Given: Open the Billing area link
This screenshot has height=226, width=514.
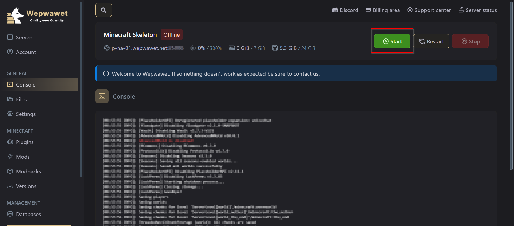Looking at the screenshot, I should pyautogui.click(x=383, y=10).
